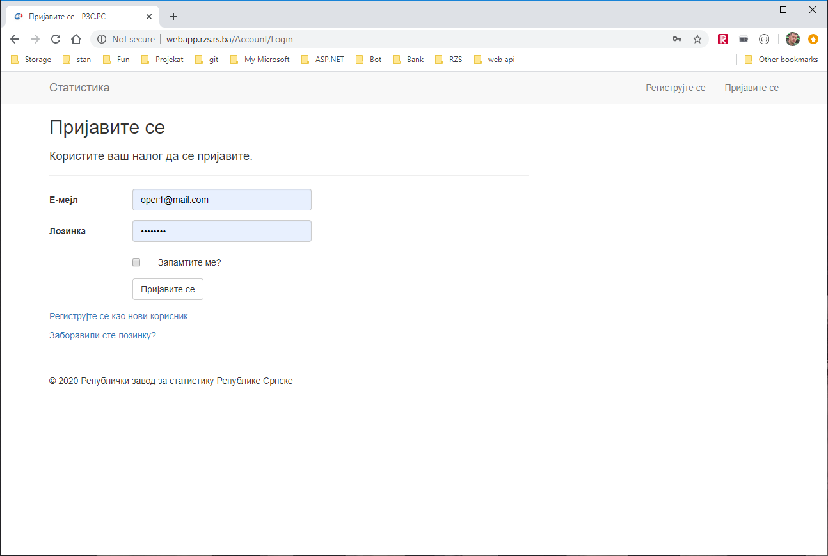This screenshot has height=556, width=828.
Task: Click Региструјте се као нови корисник link
Action: tap(118, 316)
